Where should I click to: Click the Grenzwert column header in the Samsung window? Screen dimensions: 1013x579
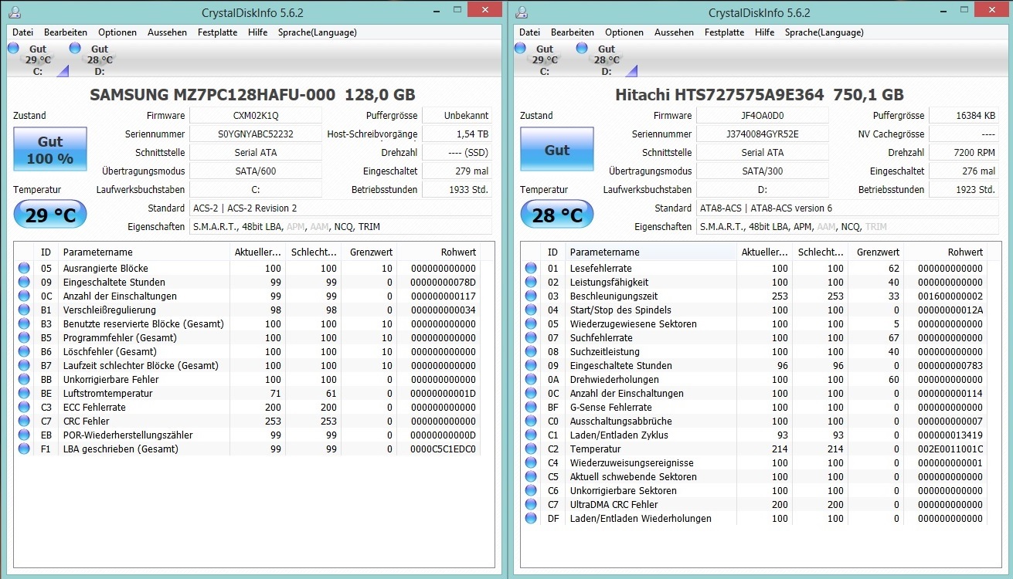pyautogui.click(x=369, y=252)
